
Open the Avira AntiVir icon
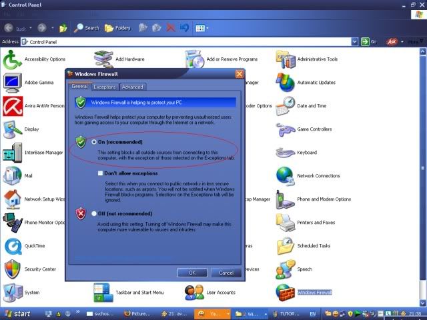[x=13, y=106]
